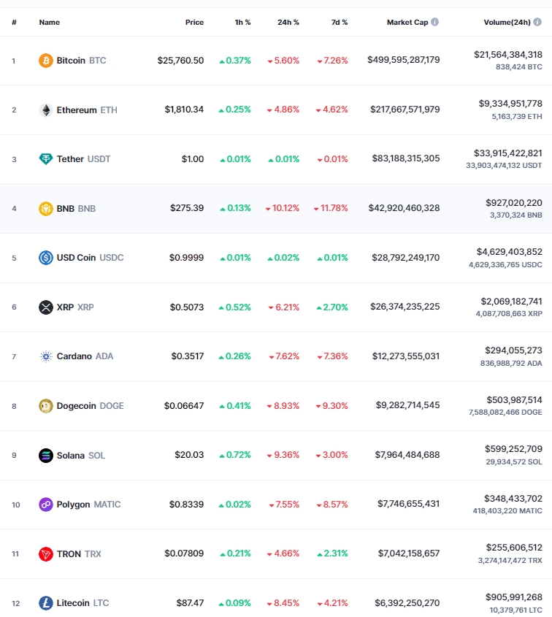Click the Bitcoin coin logo icon

[x=46, y=61]
